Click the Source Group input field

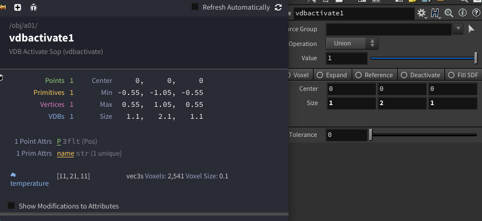(x=389, y=29)
